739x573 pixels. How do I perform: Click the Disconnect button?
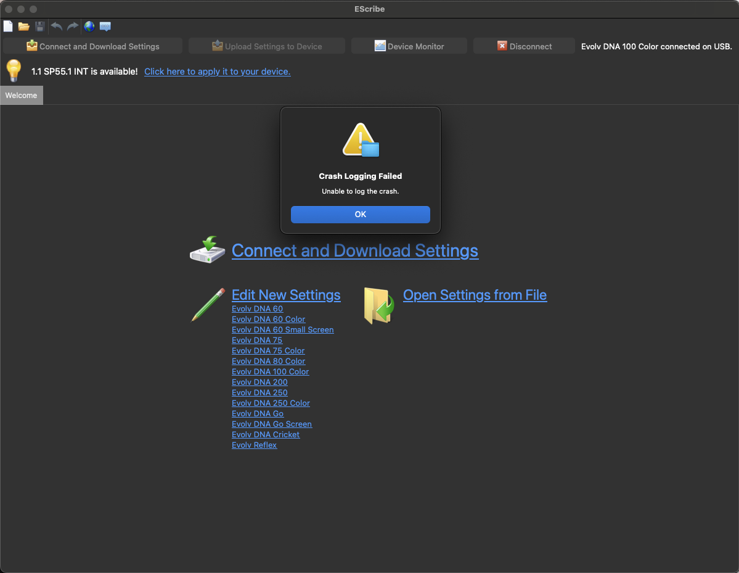click(x=524, y=46)
